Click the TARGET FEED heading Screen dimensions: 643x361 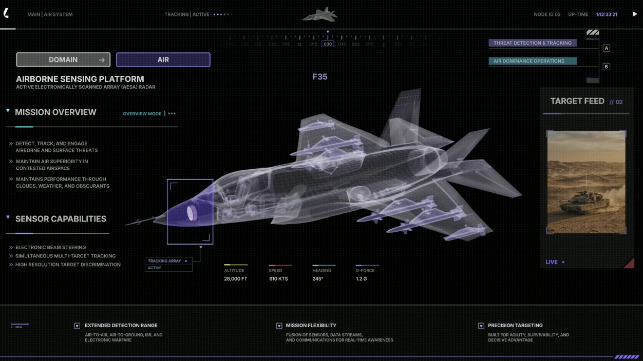(577, 101)
